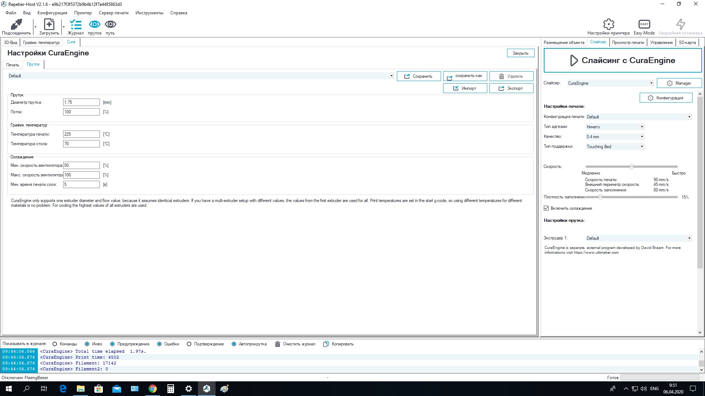
Task: Click the Подсоединить connect plug icon
Action: tap(16, 25)
